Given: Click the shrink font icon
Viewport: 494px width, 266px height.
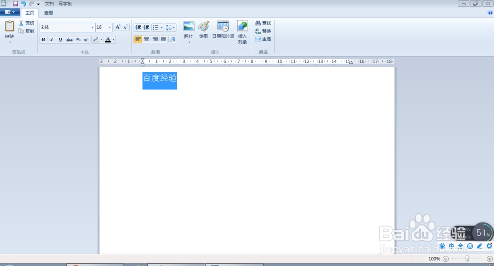Looking at the screenshot, I should (x=125, y=27).
